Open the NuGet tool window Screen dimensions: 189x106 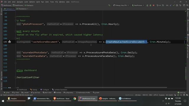tap(25, 92)
